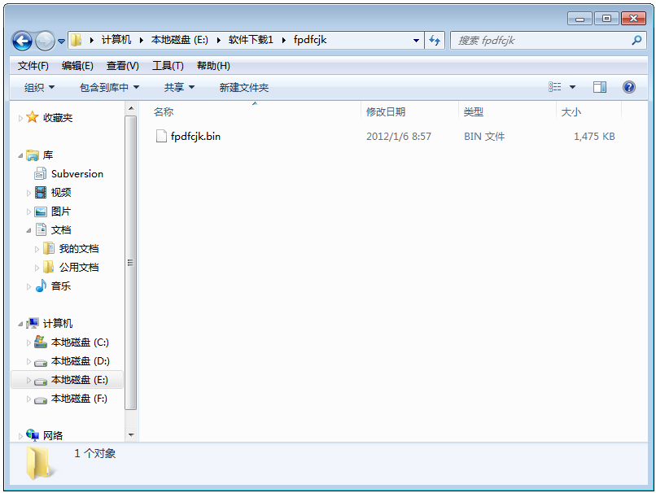Click the 文档 library document icon

coord(41,229)
